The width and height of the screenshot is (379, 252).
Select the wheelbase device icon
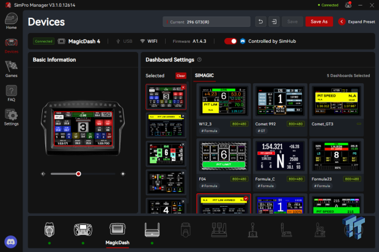point(50,229)
